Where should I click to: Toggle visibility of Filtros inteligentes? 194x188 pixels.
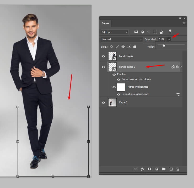coord(114,87)
